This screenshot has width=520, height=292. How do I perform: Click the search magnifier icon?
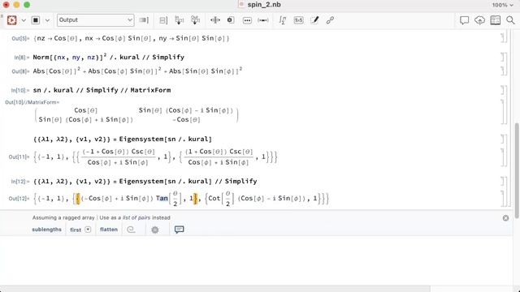coord(510,20)
